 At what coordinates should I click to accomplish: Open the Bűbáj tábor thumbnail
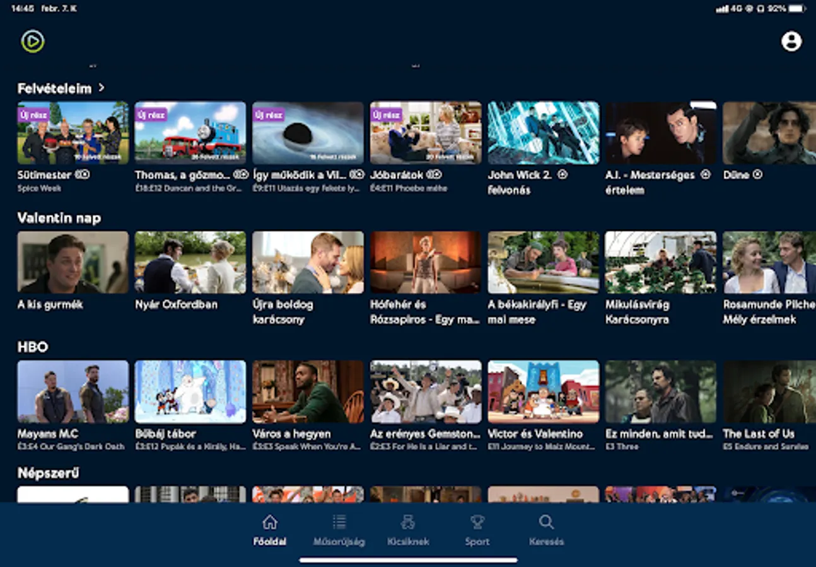click(190, 391)
